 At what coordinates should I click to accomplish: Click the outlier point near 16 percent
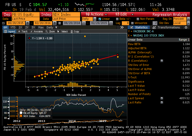click(x=85, y=36)
